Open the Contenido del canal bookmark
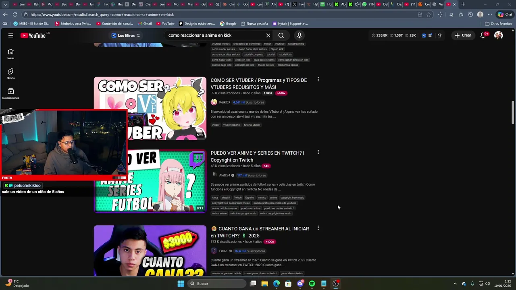516x290 pixels. (114, 24)
